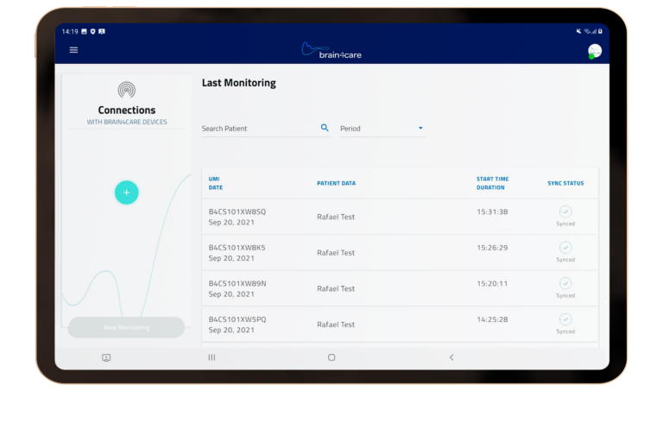The height and width of the screenshot is (442, 663).
Task: Click START TIME column header
Action: tap(493, 179)
